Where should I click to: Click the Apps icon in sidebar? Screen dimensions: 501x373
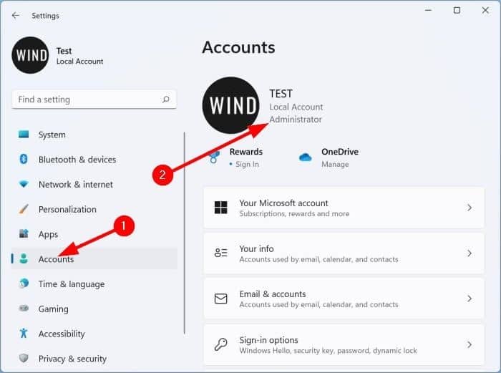[24, 233]
